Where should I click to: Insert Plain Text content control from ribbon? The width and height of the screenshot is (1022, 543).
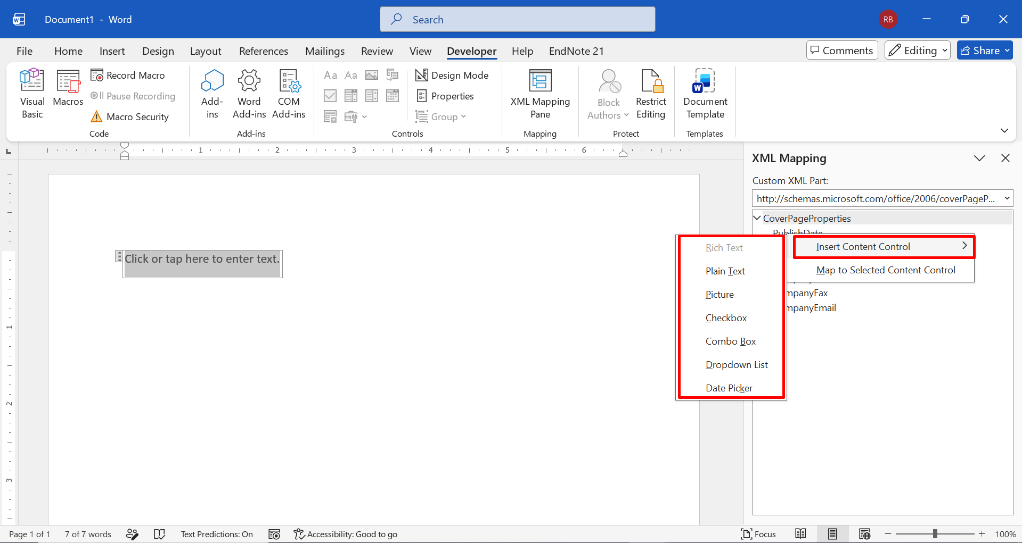click(x=351, y=75)
